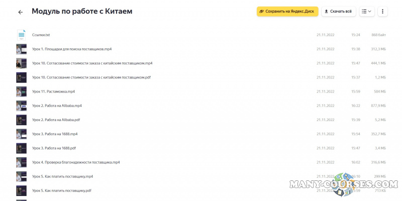Select Урок 2. Работа на Alibaba.mp4 file
The height and width of the screenshot is (201, 402).
57,106
